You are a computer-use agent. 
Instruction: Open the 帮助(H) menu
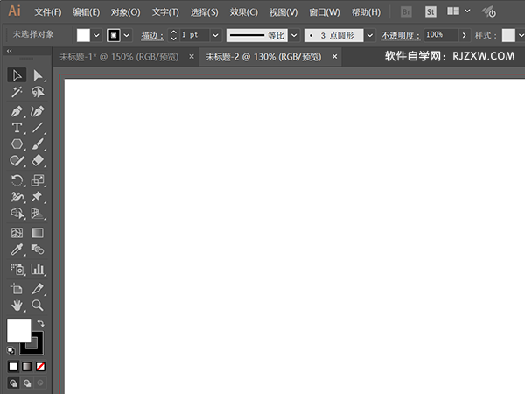click(366, 12)
